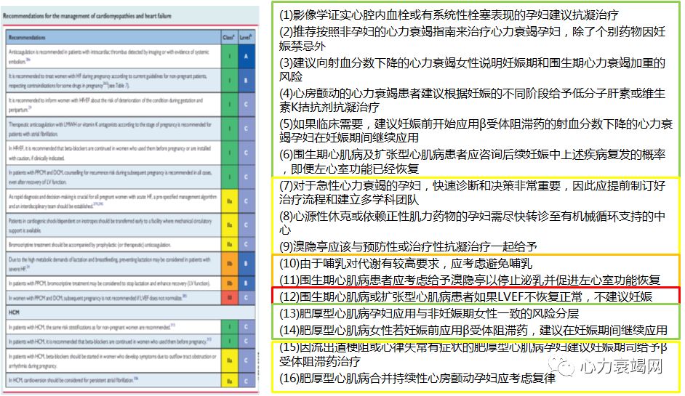Click Class "I" cell of HFrEF deterioration risk row
685x396 pixels.
point(229,105)
